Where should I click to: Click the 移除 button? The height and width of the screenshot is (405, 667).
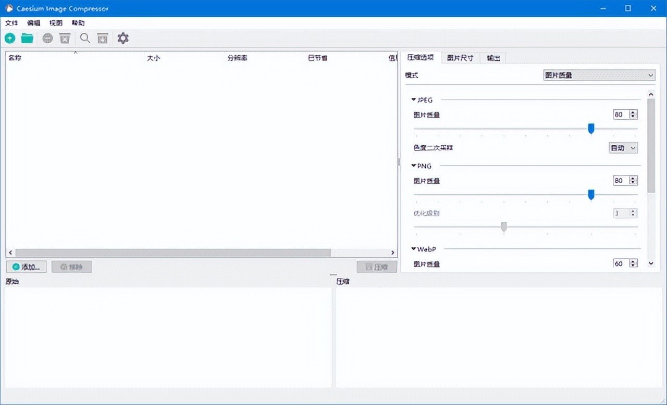click(72, 267)
